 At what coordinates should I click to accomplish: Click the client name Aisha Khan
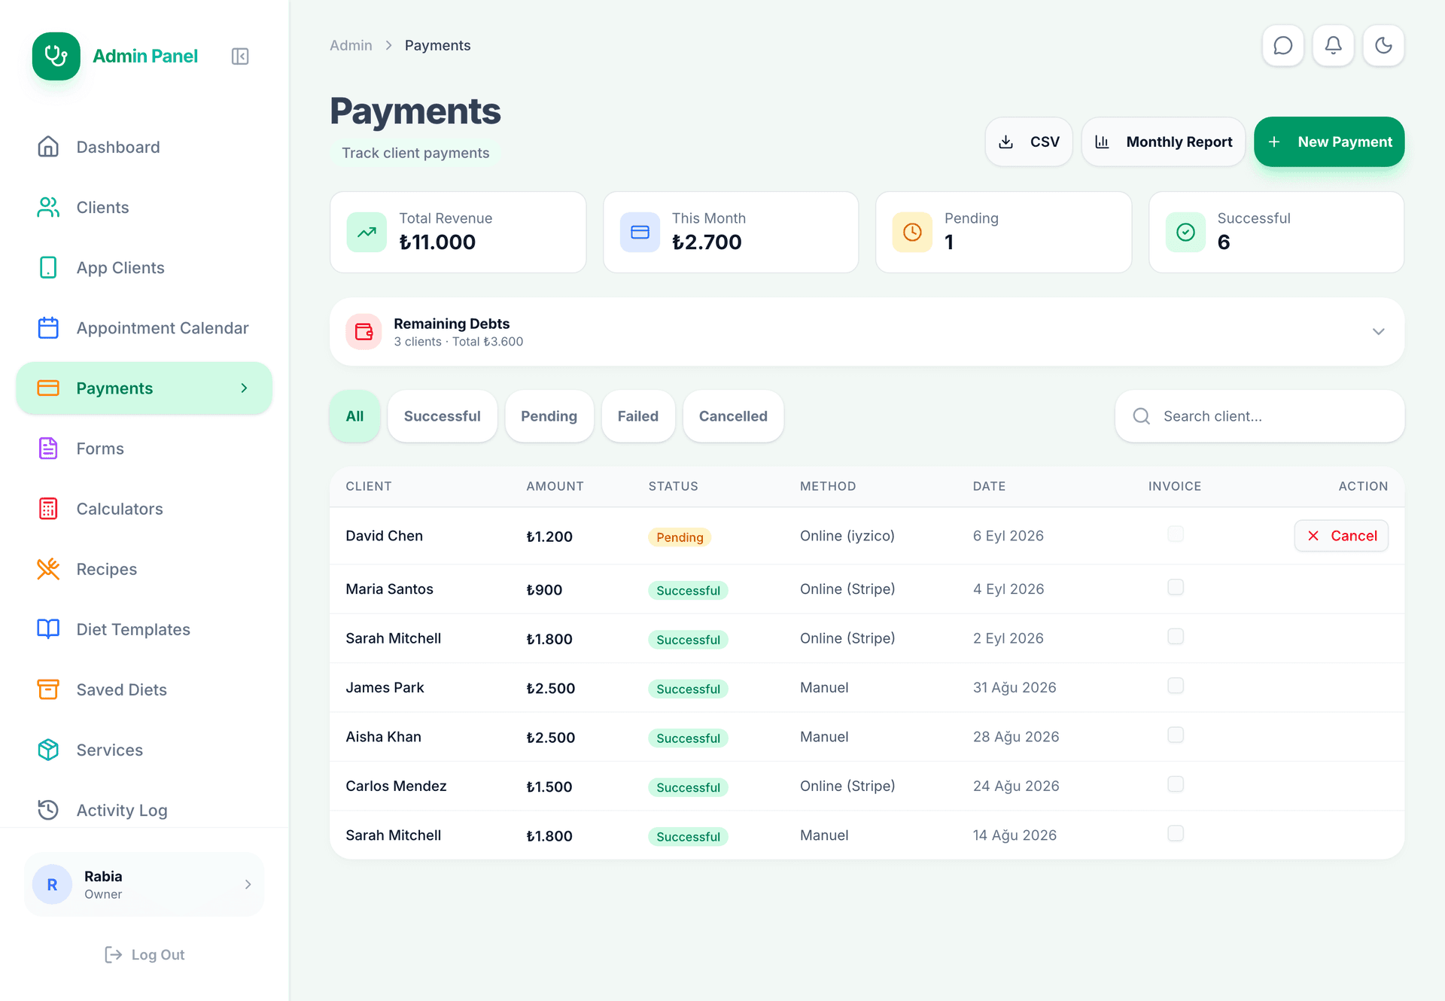coord(383,737)
